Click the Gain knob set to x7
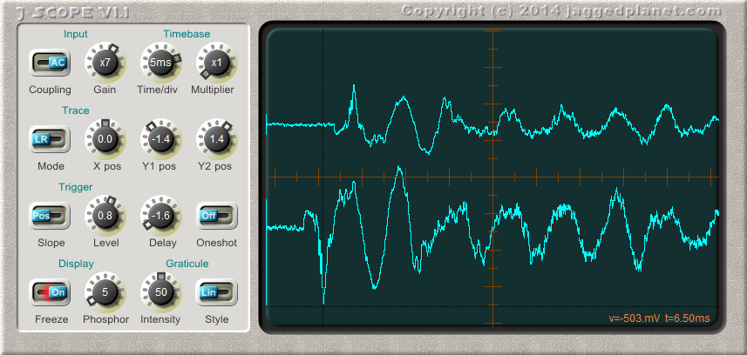The height and width of the screenshot is (355, 747). click(x=105, y=63)
